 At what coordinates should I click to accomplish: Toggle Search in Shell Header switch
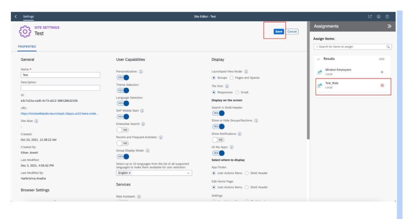pos(218,113)
